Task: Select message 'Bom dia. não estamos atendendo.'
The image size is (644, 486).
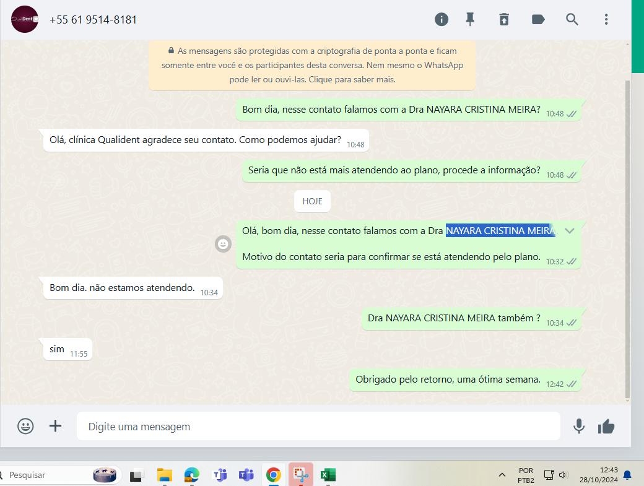Action: pyautogui.click(x=133, y=288)
